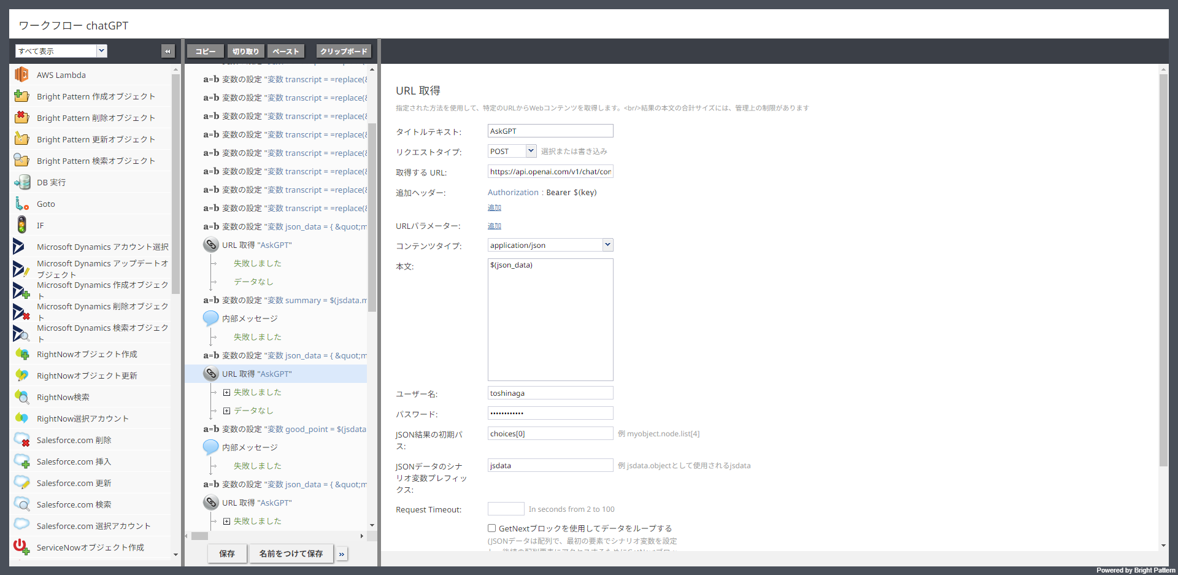Expand the 失敗しました node

click(x=228, y=392)
